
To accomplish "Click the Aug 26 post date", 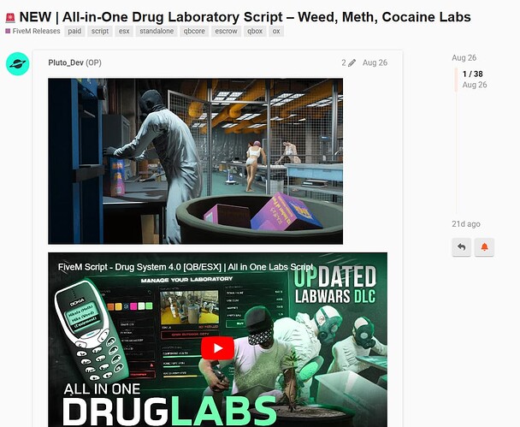I will (x=375, y=62).
